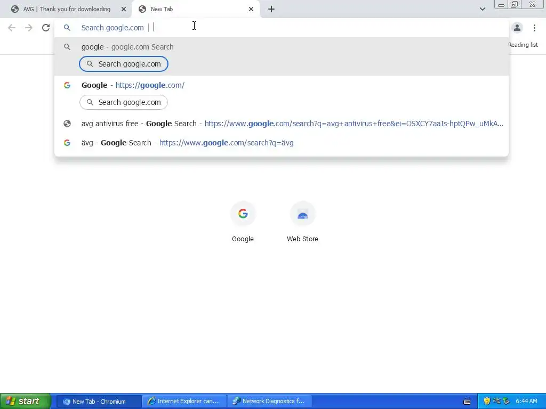Click the address bar search field
The height and width of the screenshot is (409, 546).
pyautogui.click(x=282, y=28)
